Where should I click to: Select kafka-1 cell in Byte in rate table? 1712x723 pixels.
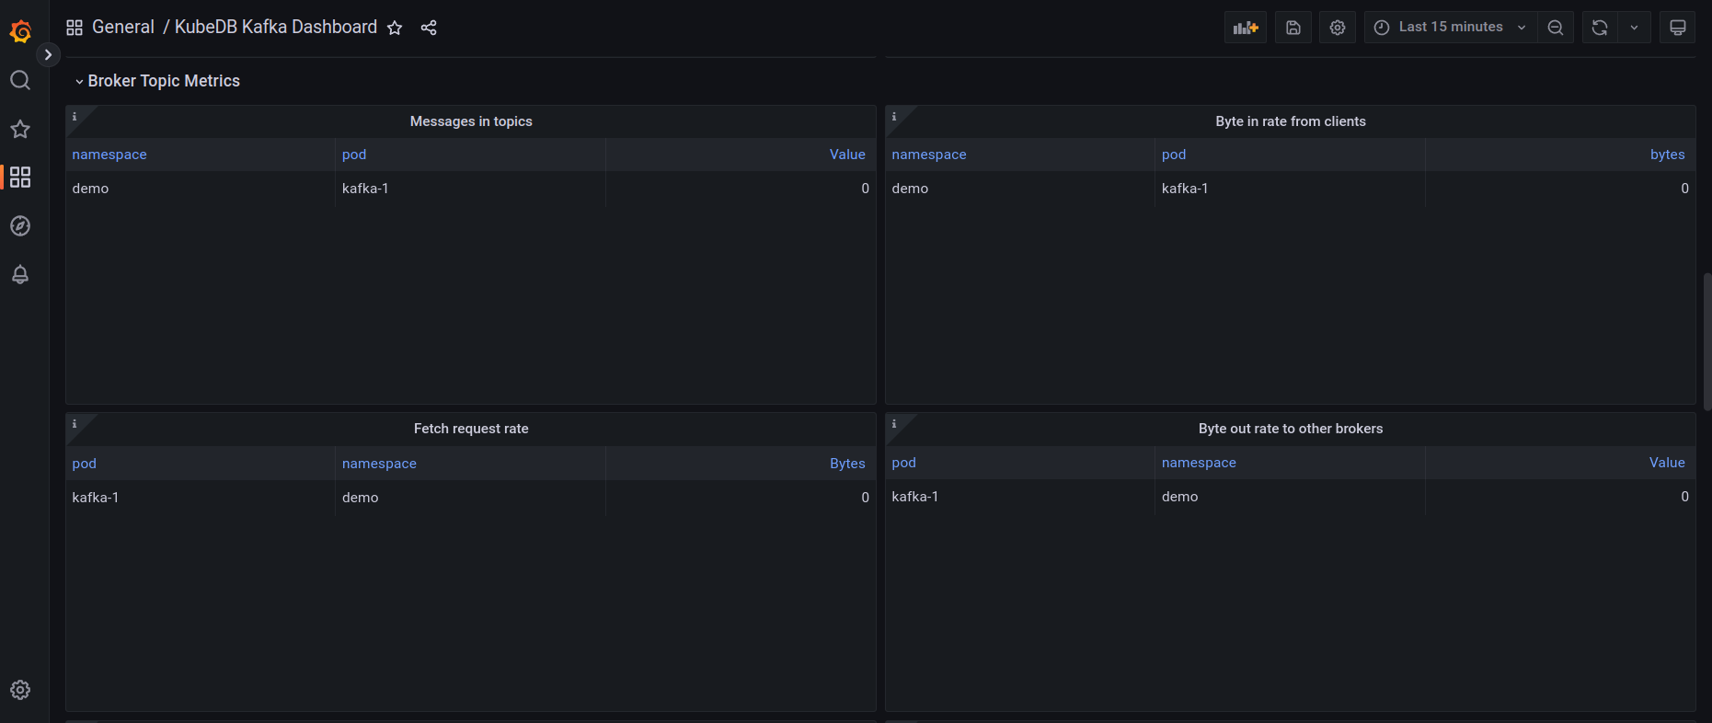coord(1290,189)
